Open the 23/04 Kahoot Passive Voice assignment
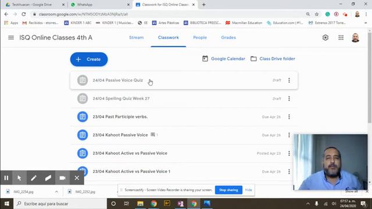The width and height of the screenshot is (372, 209). [x=120, y=135]
